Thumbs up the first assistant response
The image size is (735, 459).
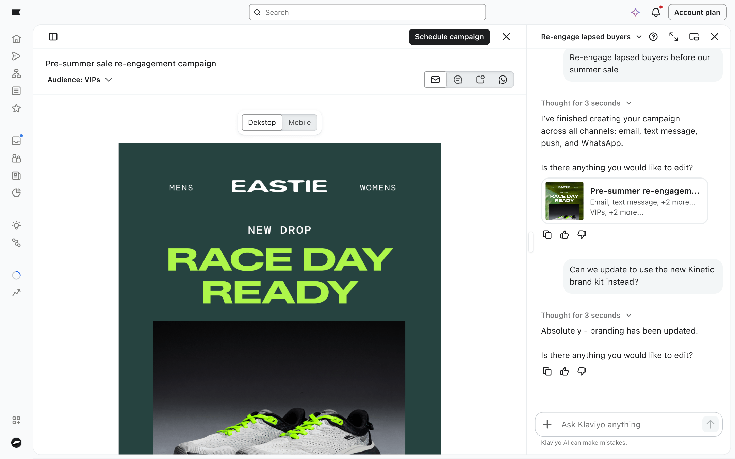point(565,235)
